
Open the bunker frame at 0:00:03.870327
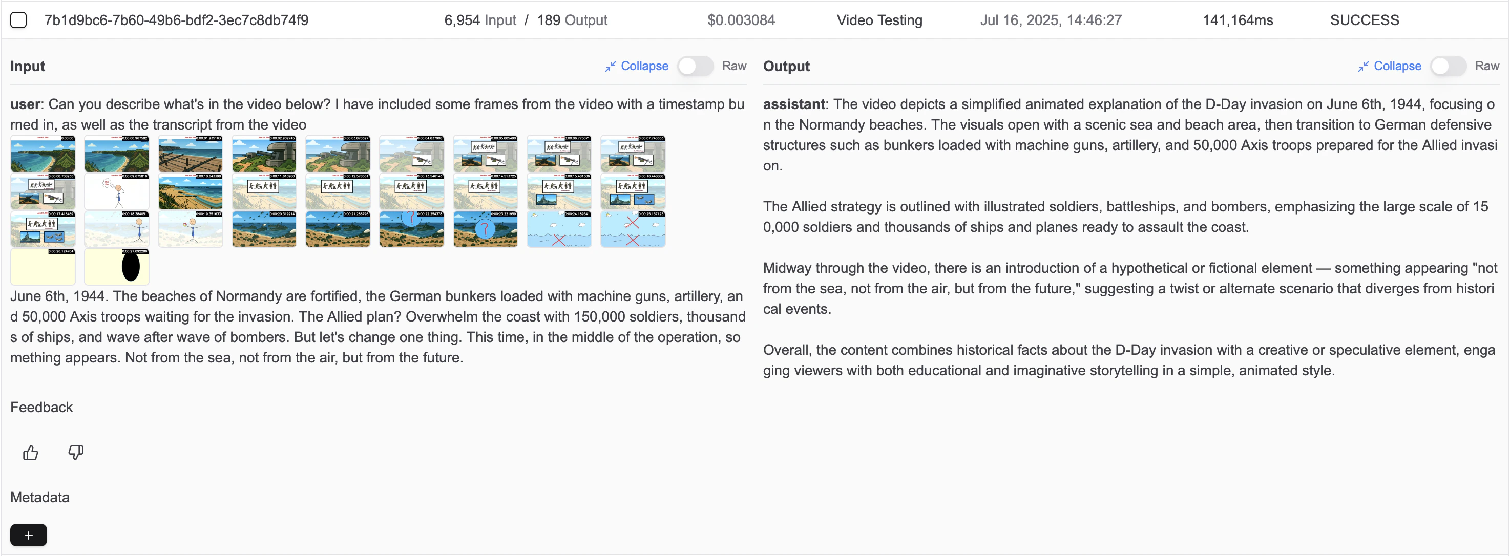pos(338,154)
